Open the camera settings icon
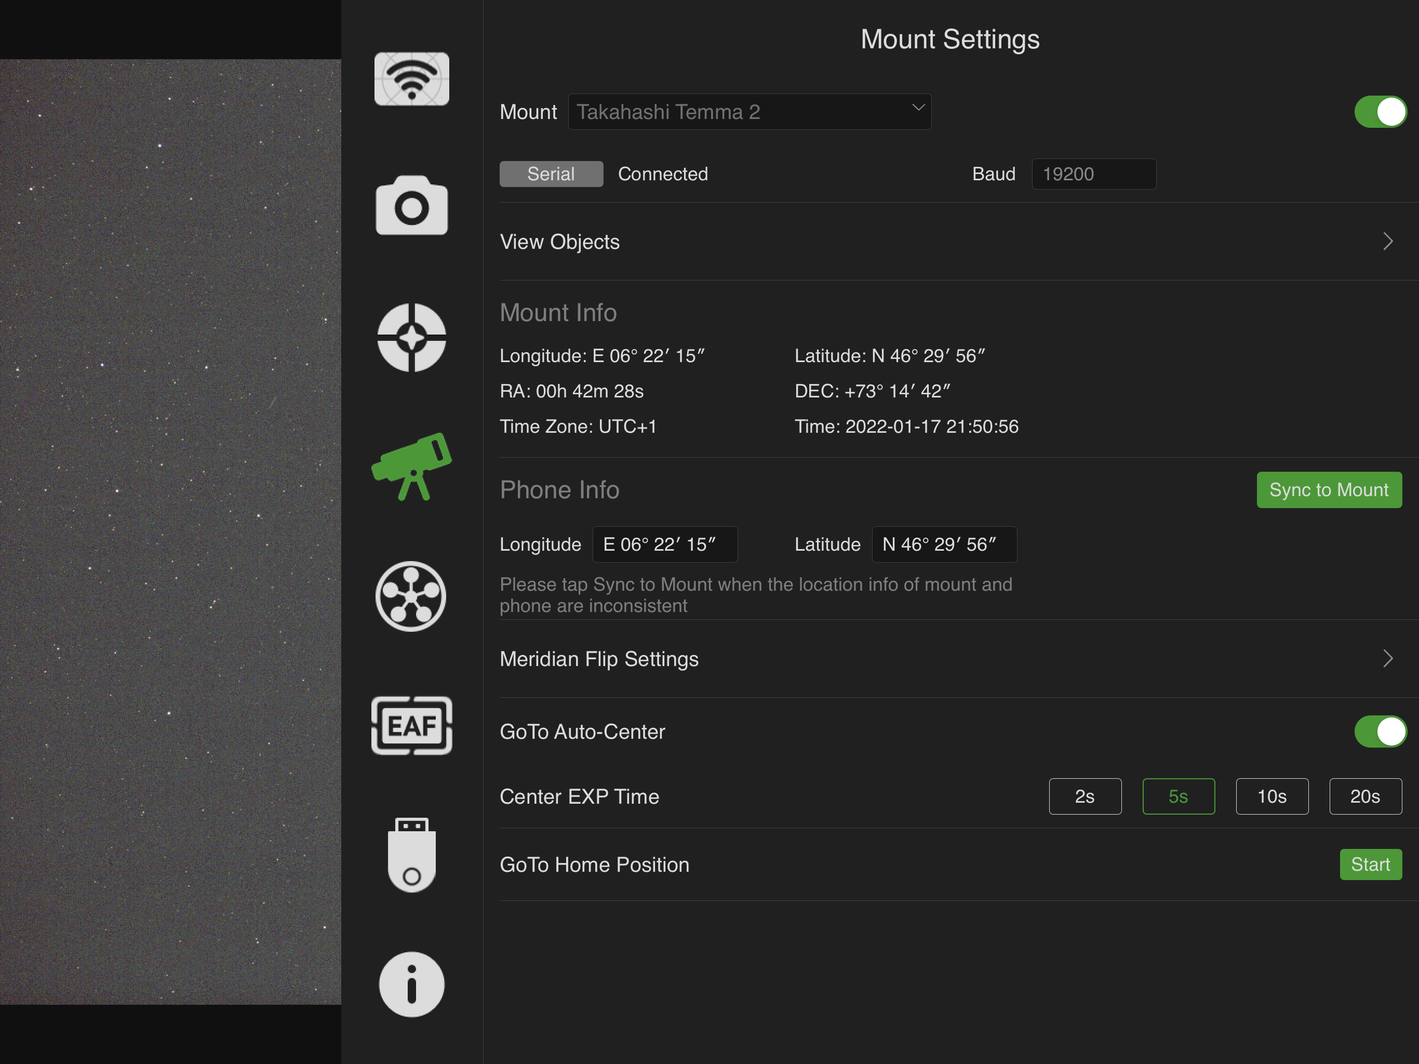This screenshot has width=1419, height=1064. tap(411, 205)
